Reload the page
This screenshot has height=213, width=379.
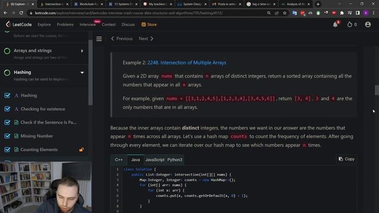[x=21, y=13]
